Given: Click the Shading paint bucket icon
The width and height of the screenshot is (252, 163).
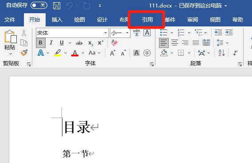Looking at the screenshot, I should pyautogui.click(x=164, y=53).
